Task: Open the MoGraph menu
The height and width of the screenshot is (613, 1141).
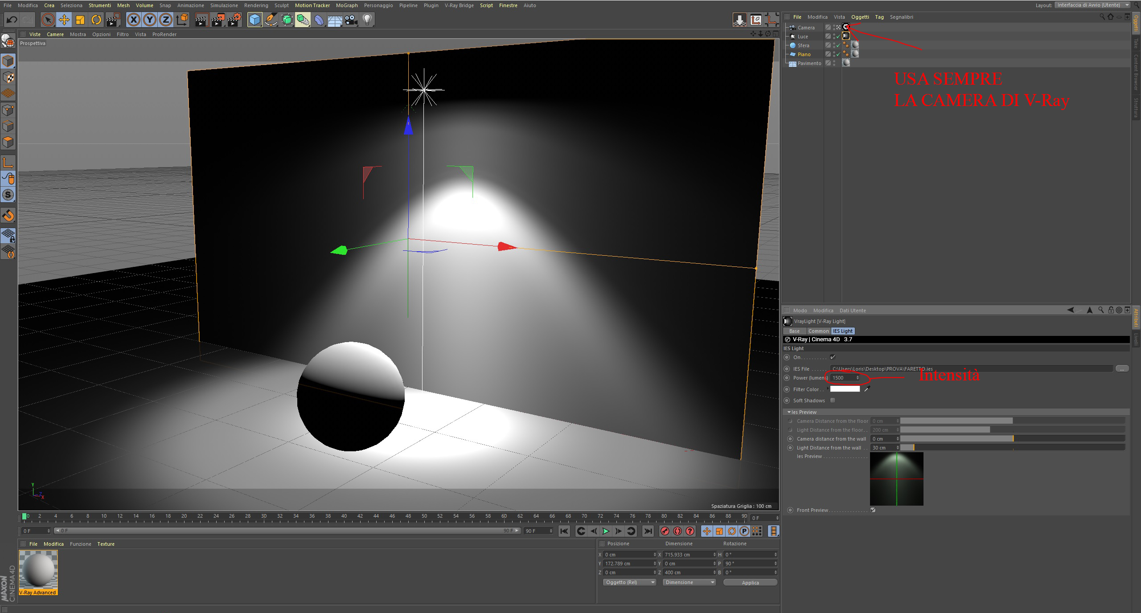Action: click(346, 5)
